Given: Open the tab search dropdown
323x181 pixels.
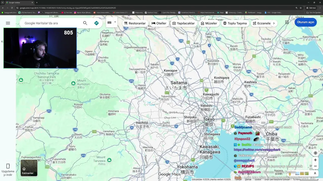Looking at the screenshot, I should pyautogui.click(x=2, y=3).
